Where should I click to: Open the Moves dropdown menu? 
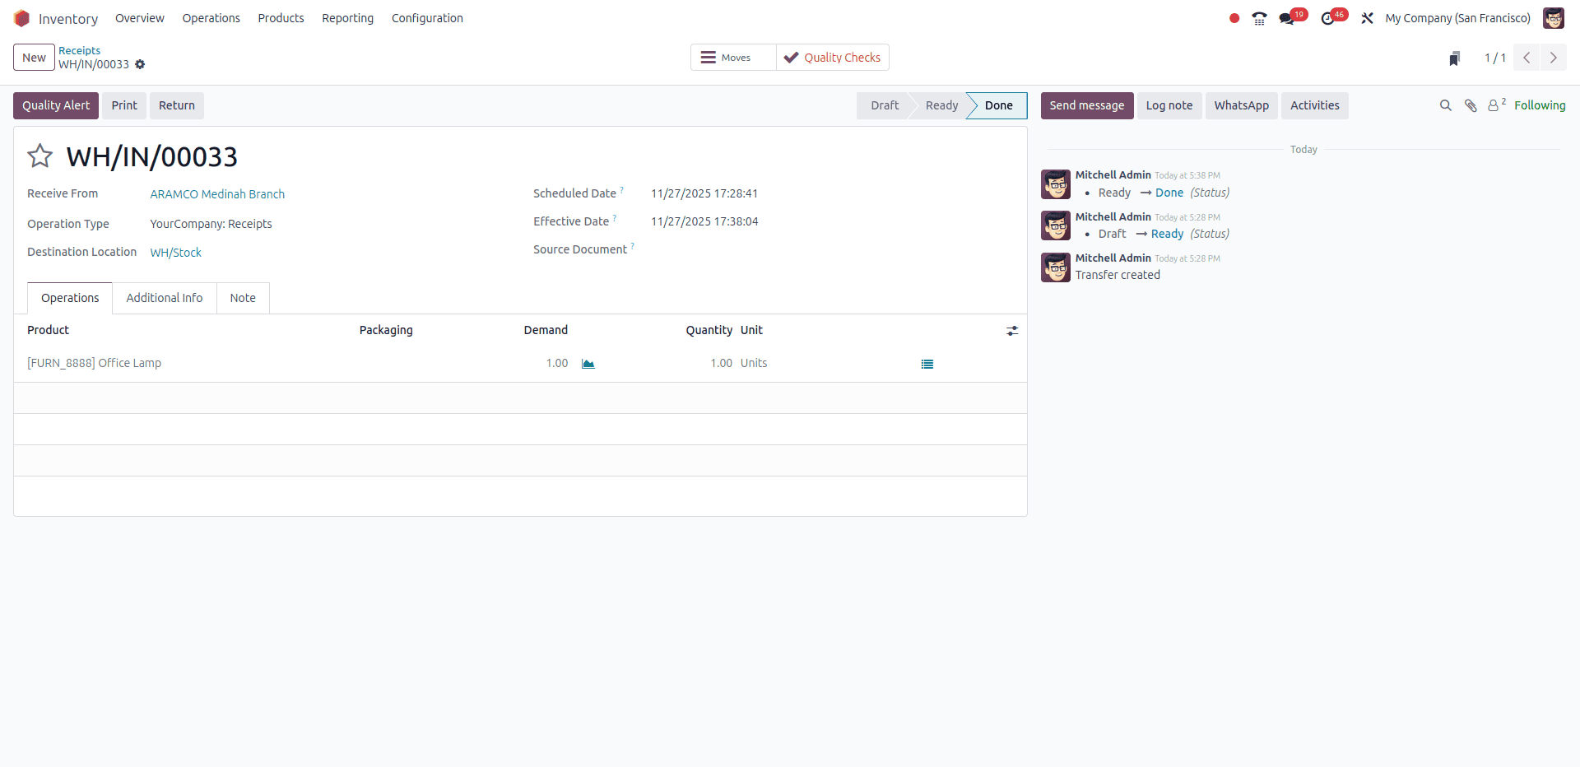[x=732, y=57]
